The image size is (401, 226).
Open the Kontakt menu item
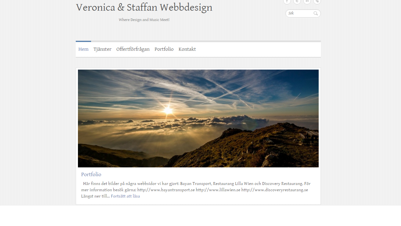click(187, 49)
